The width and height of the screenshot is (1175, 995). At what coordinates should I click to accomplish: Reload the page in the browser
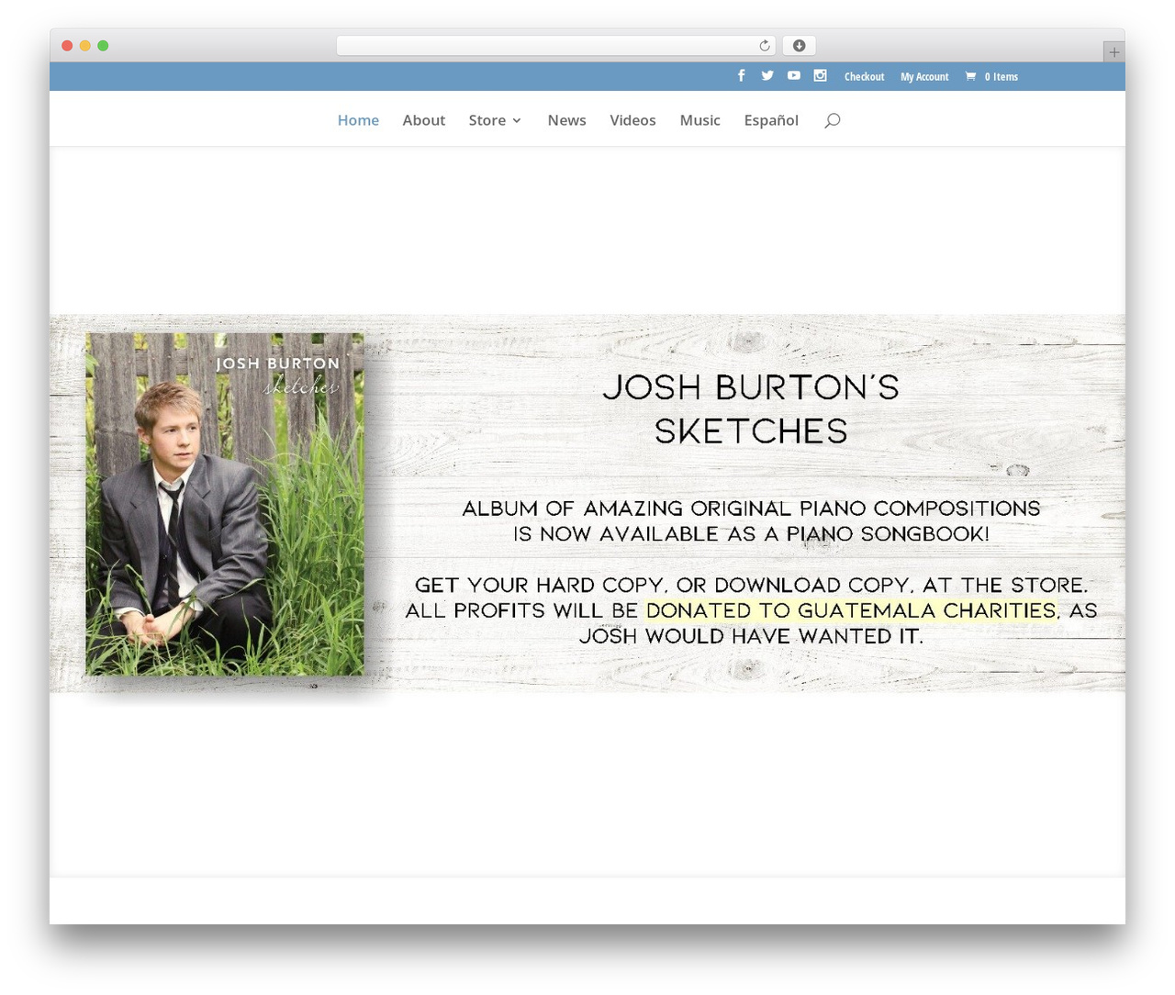pos(765,46)
